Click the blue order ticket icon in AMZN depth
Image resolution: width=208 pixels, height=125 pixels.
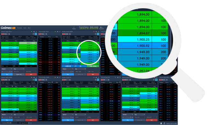pyautogui.click(x=98, y=34)
